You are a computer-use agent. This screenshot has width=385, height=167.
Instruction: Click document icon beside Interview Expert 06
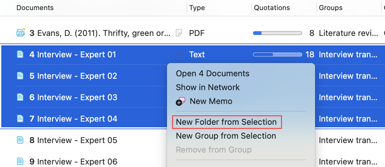[x=20, y=162]
